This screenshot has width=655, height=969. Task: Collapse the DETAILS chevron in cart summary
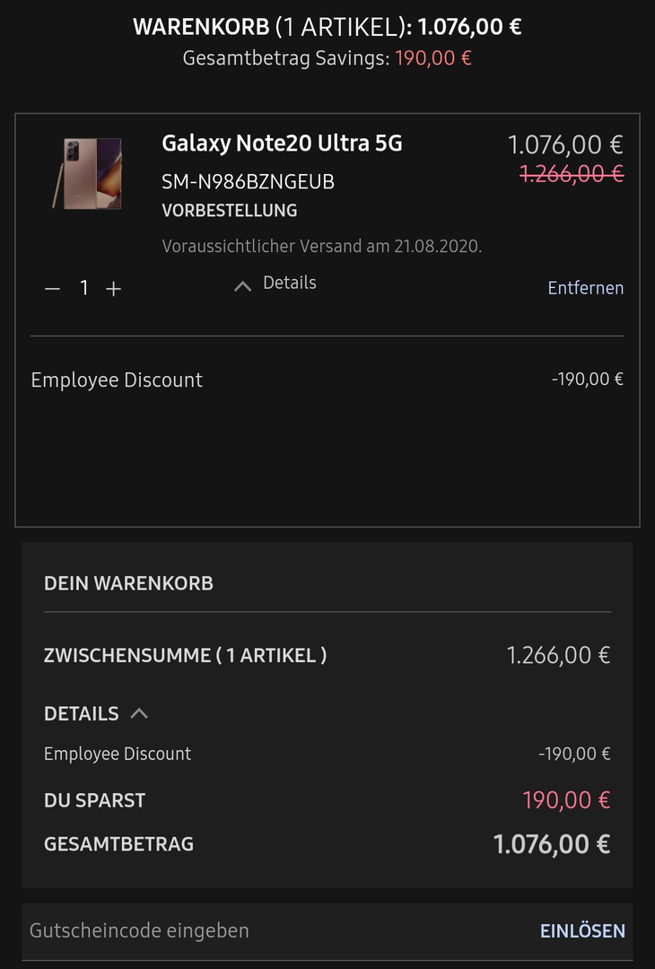[x=139, y=713]
